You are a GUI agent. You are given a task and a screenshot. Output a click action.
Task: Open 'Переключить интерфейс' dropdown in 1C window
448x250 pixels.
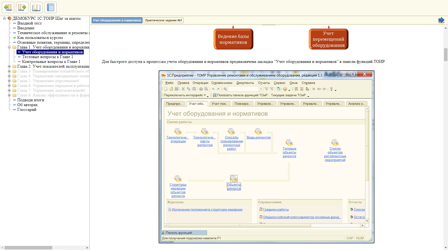(185, 95)
